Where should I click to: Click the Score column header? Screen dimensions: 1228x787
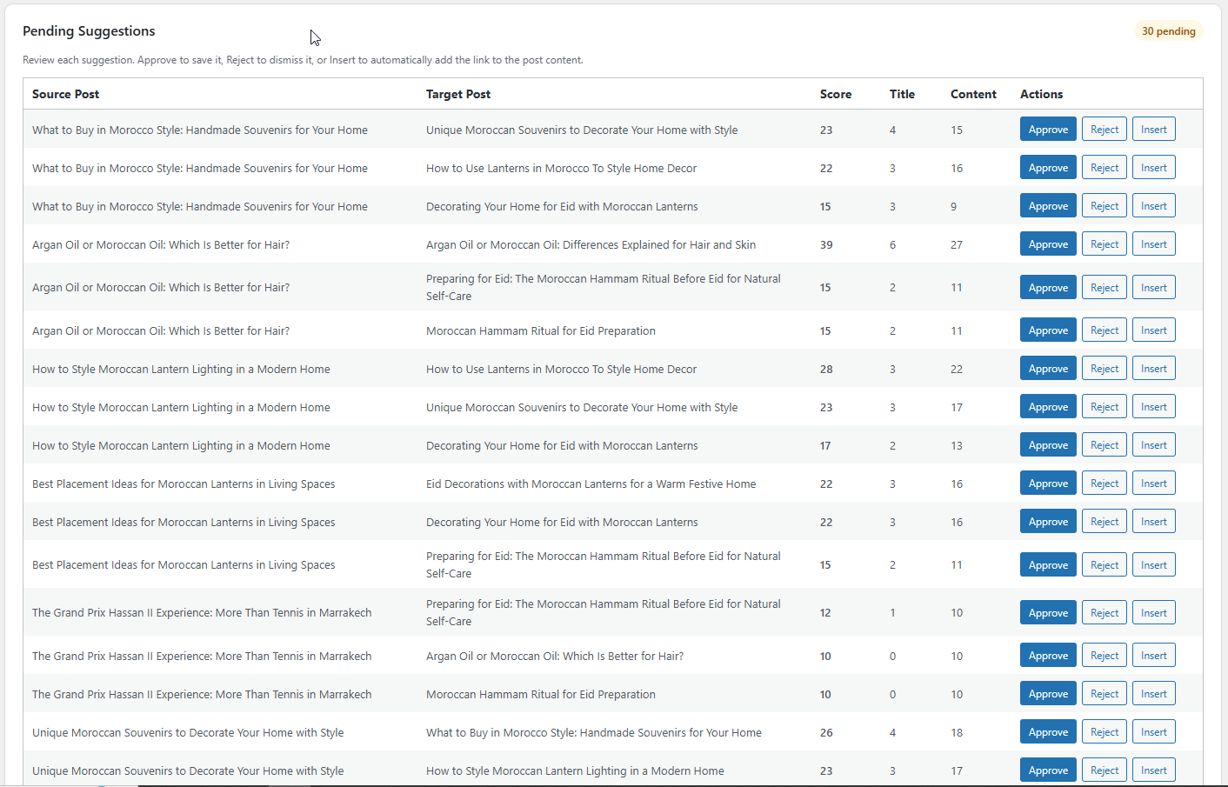(x=836, y=94)
